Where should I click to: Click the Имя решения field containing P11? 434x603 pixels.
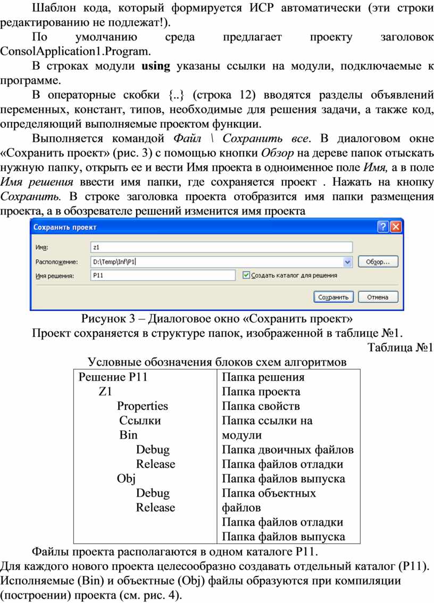point(163,275)
